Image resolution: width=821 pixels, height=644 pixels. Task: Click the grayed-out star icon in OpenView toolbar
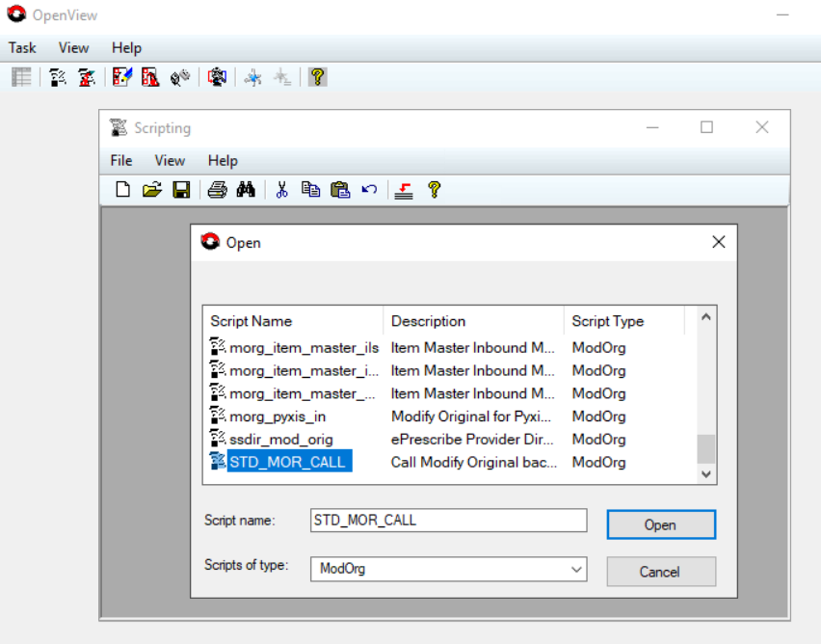281,77
